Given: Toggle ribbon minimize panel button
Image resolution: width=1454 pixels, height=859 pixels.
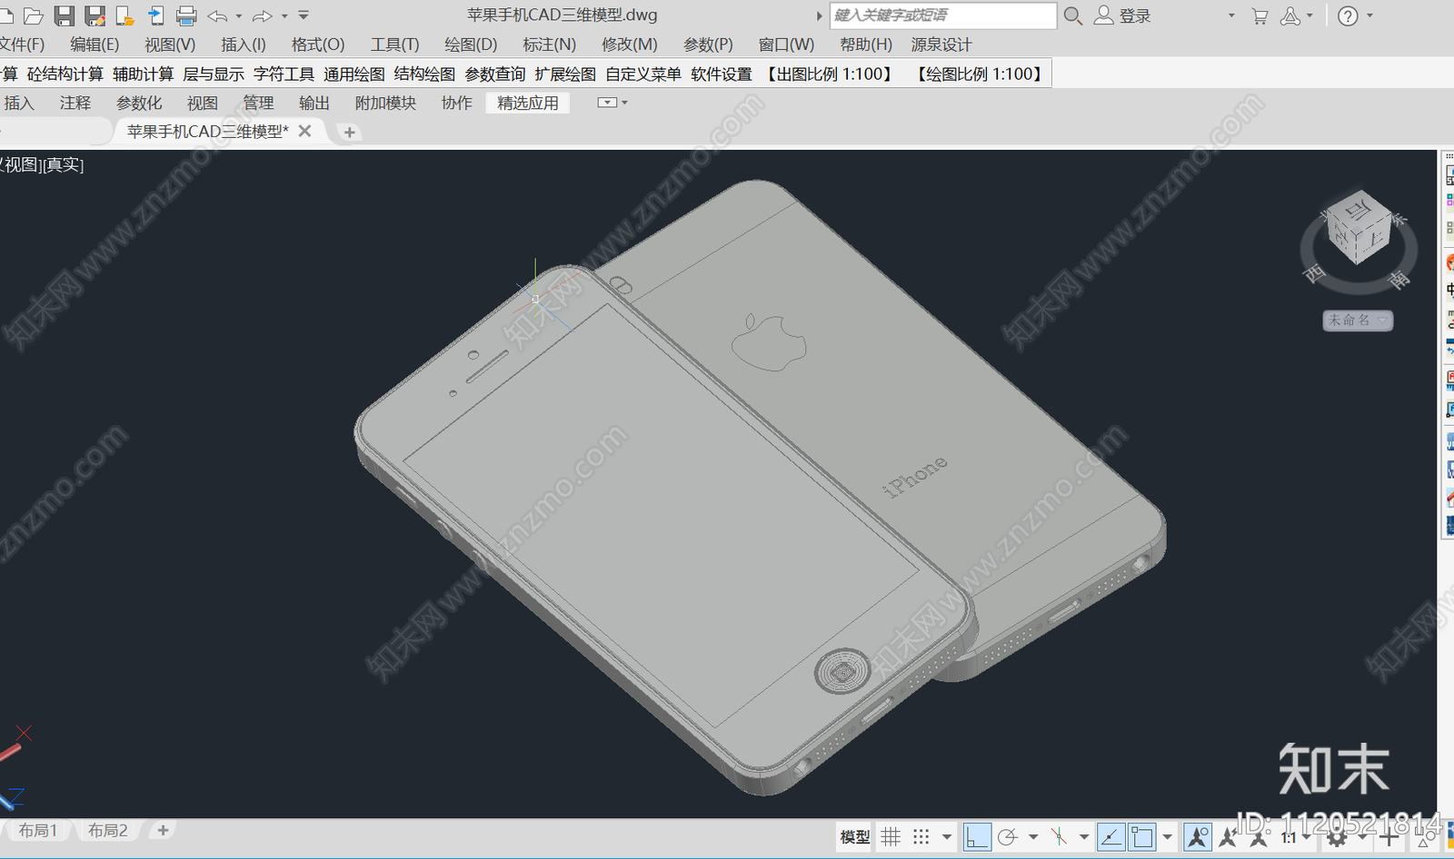Looking at the screenshot, I should pos(606,103).
